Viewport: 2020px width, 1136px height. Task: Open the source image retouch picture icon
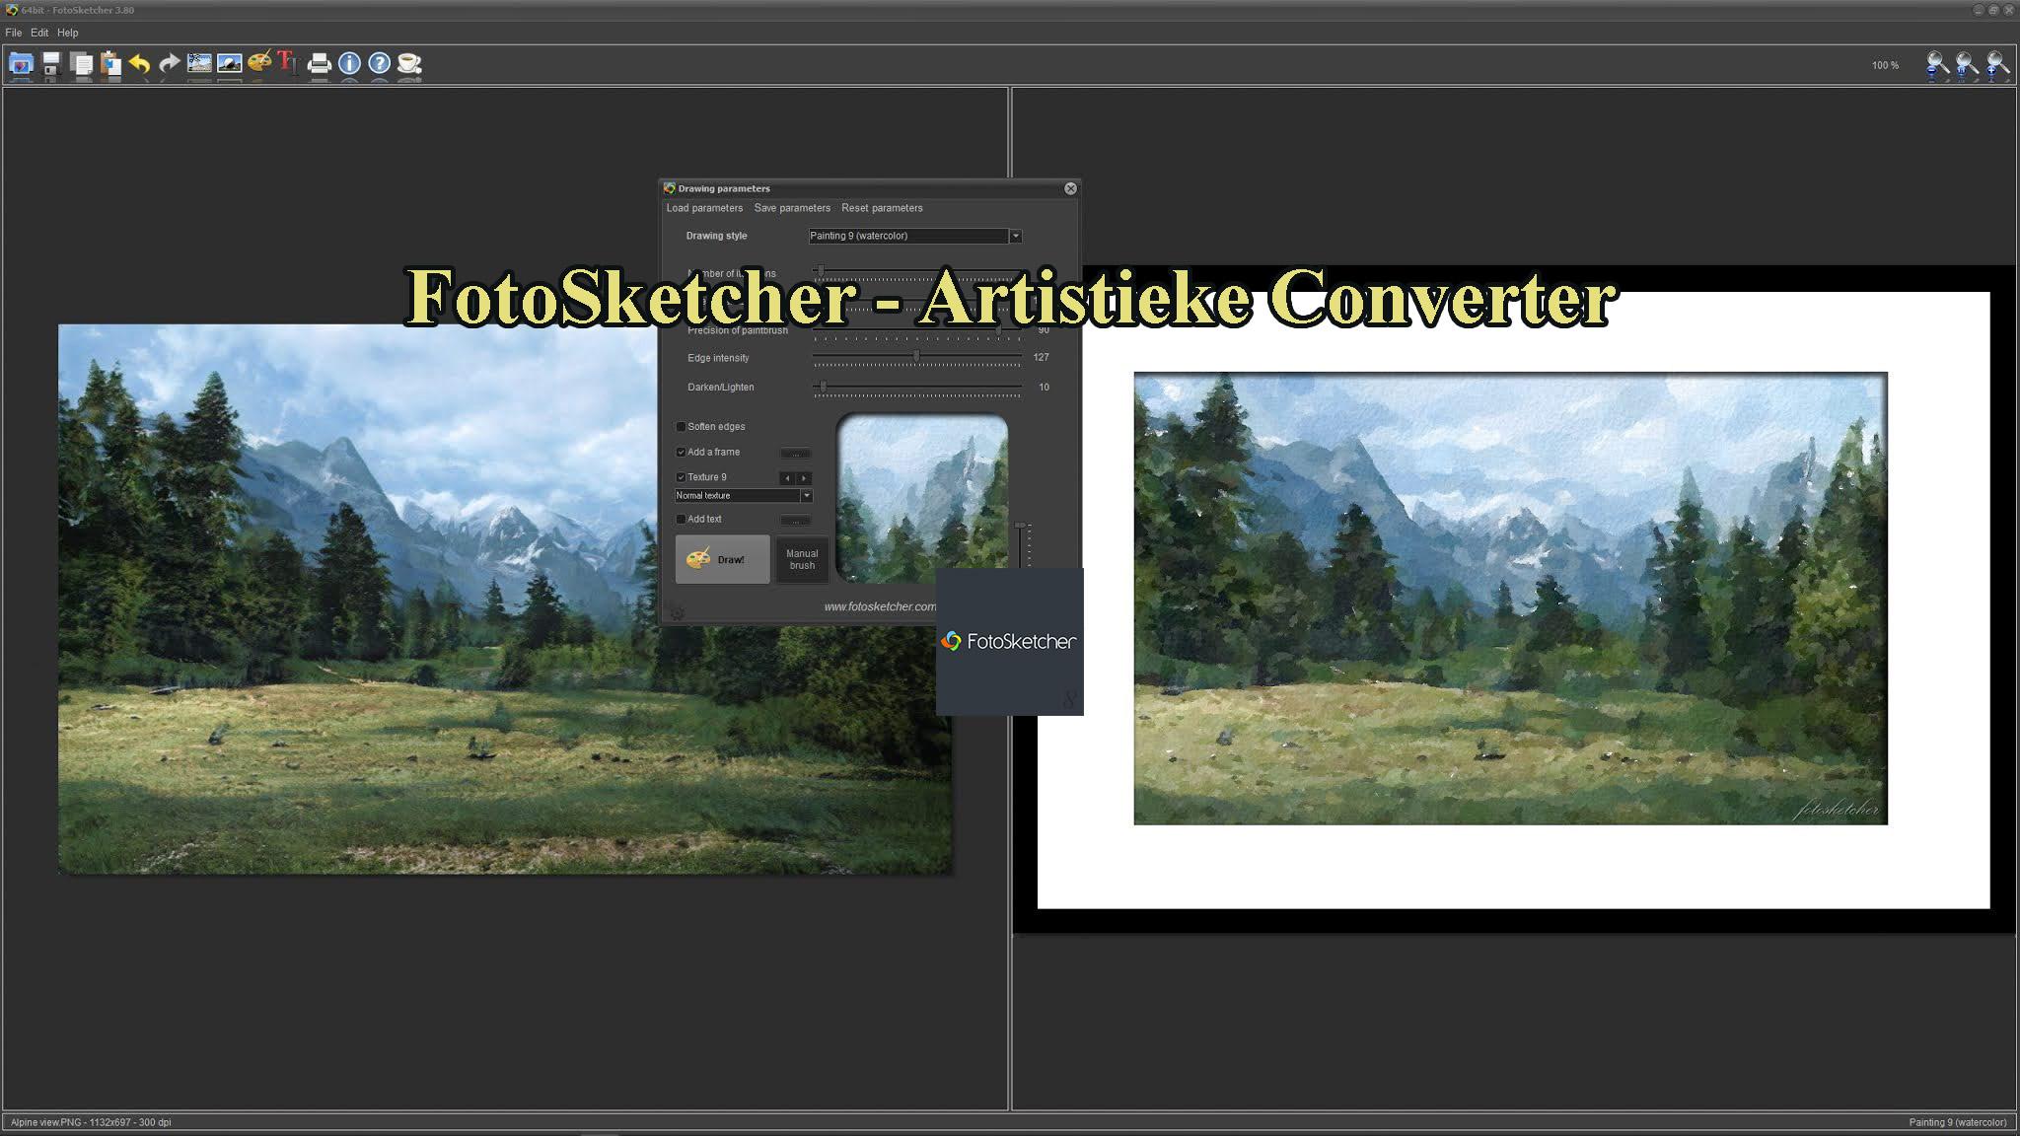[229, 64]
